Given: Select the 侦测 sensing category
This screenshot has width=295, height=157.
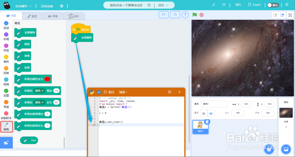Looking at the screenshot, I should click(6, 82).
